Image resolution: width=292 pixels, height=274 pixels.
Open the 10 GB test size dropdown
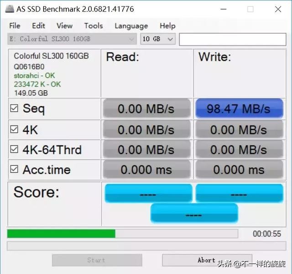158,39
